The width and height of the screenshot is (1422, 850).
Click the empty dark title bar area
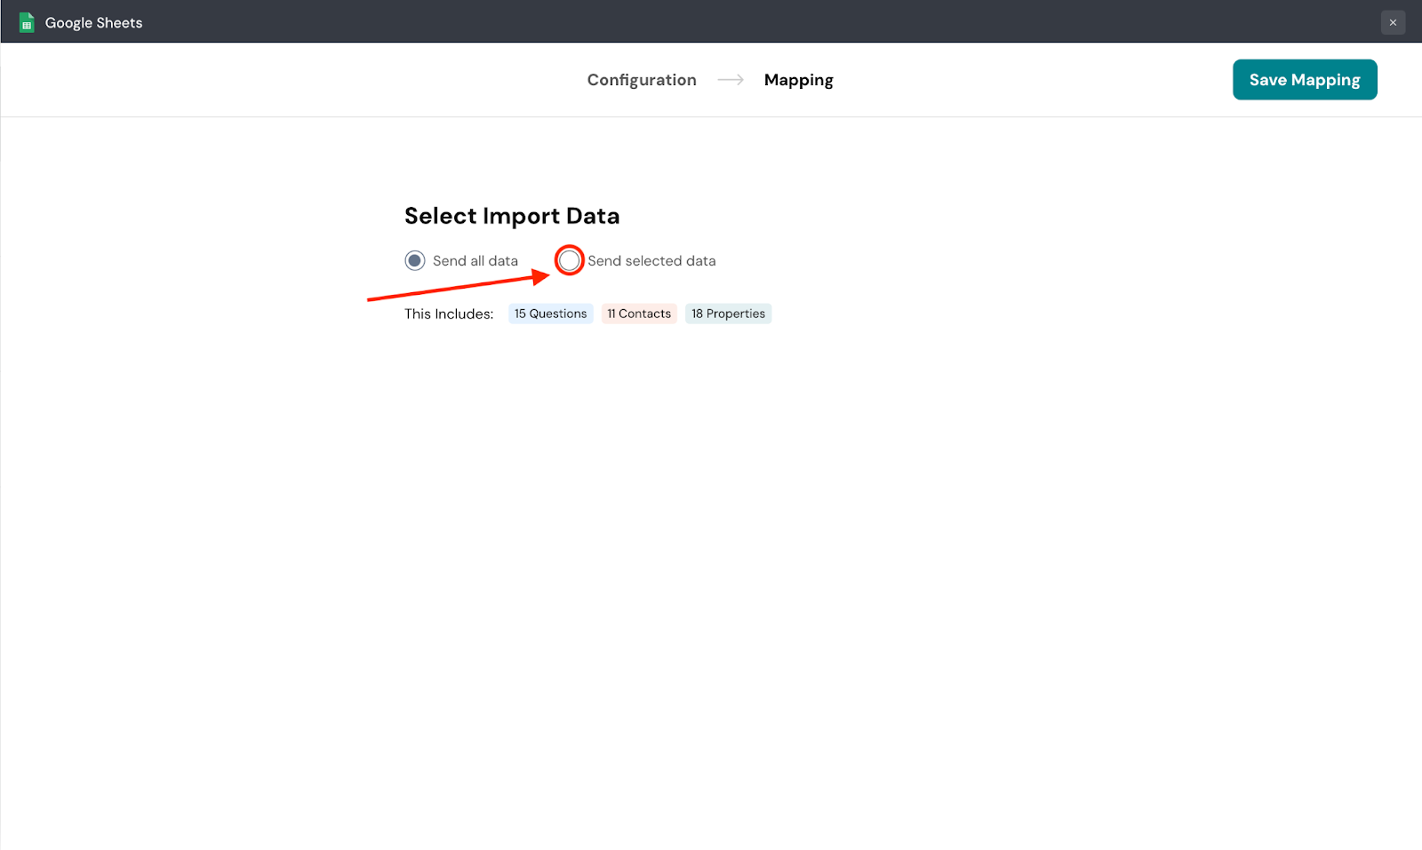tap(711, 21)
